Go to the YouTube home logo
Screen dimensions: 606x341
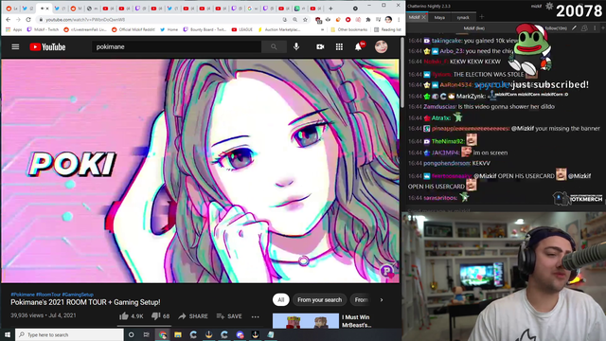click(47, 46)
